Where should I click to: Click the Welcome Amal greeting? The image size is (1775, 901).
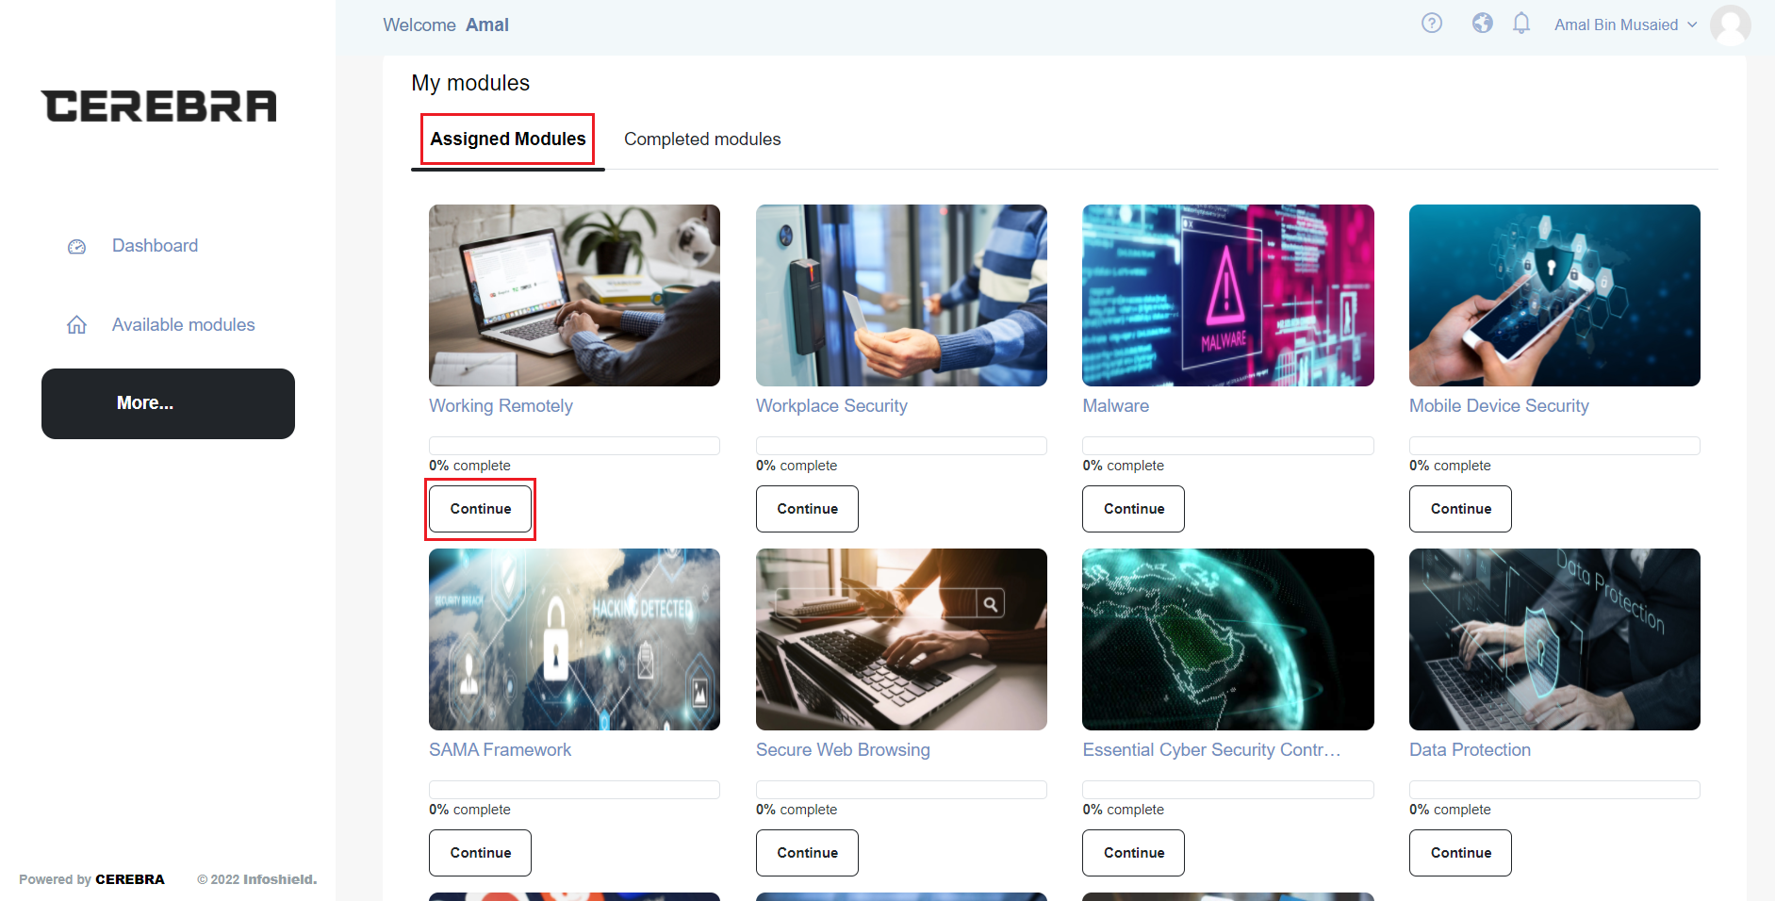click(446, 25)
